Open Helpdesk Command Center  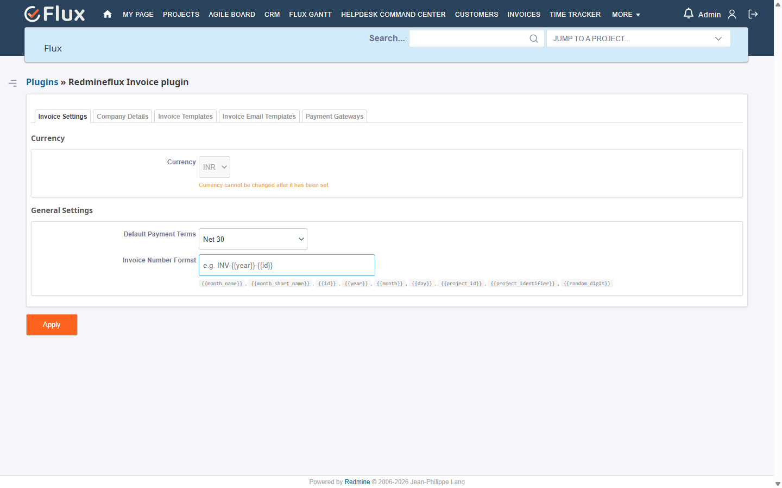393,15
